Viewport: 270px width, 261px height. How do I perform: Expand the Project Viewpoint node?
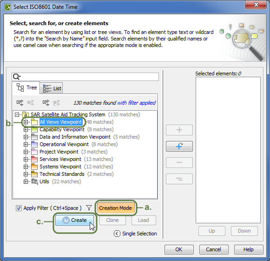point(26,152)
